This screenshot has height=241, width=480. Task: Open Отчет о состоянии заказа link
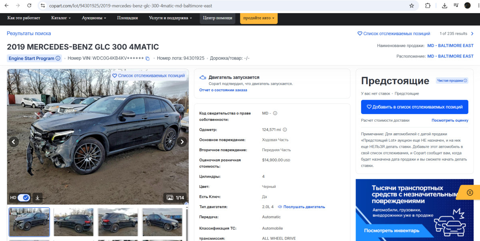pos(223,90)
